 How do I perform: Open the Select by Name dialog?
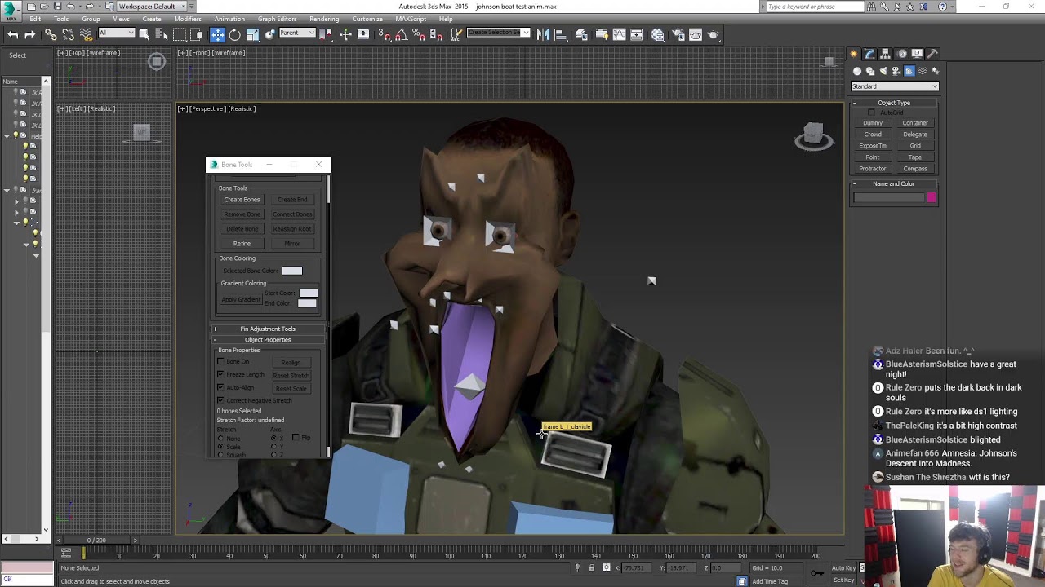(162, 34)
